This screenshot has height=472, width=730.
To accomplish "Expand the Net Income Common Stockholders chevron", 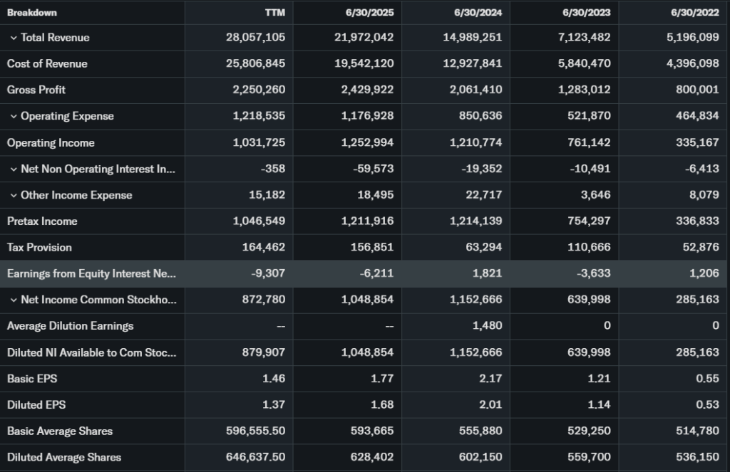I will click(x=14, y=300).
